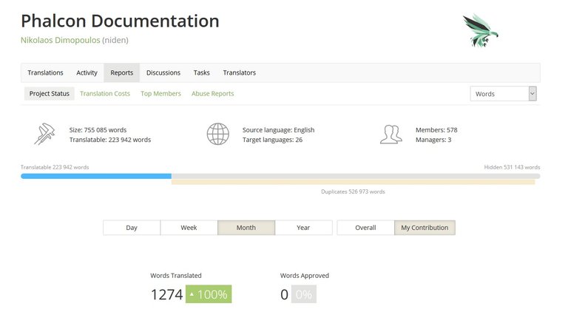Open the Tasks tab

tap(201, 72)
